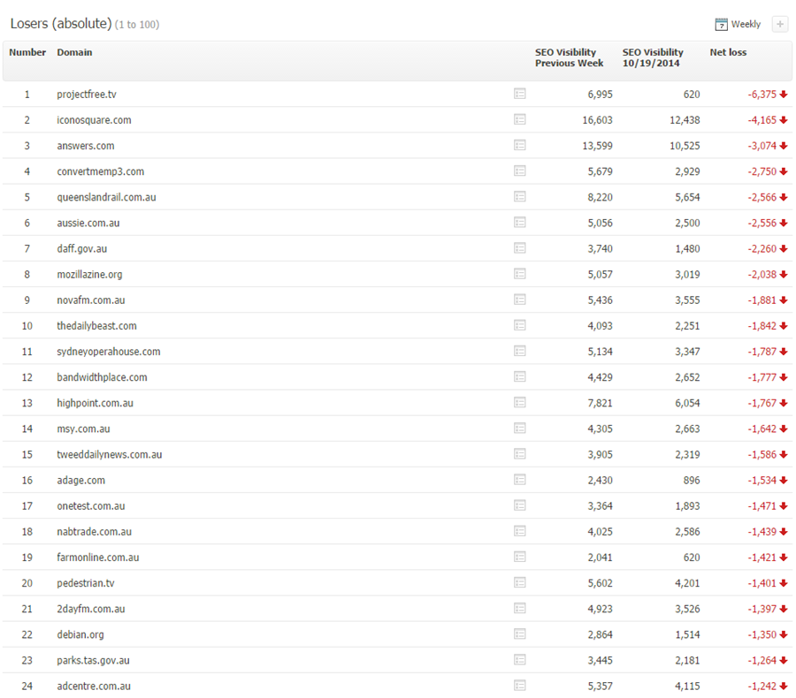Open the details icon for mozillazine.org

click(x=520, y=274)
